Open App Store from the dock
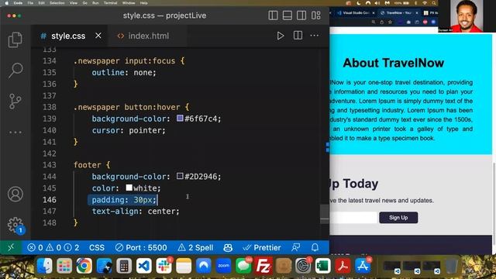This screenshot has height=279, width=496. point(363,266)
